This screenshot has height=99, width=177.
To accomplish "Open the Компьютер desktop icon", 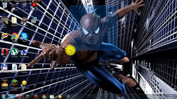I will point(24,53).
